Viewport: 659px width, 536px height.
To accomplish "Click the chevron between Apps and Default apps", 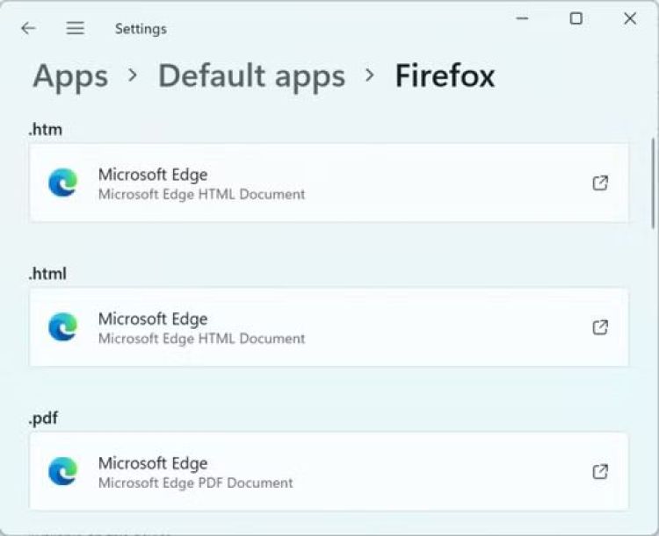I will click(133, 75).
